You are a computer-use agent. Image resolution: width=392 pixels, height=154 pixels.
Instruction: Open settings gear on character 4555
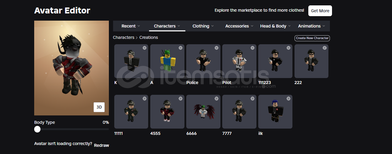tap(181, 99)
